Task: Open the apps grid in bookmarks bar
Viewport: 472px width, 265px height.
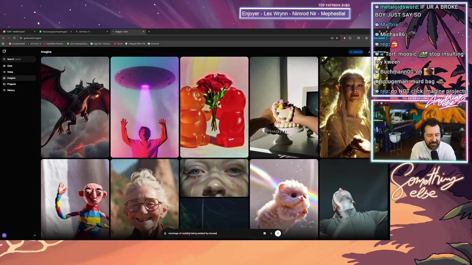Action: click(3, 44)
